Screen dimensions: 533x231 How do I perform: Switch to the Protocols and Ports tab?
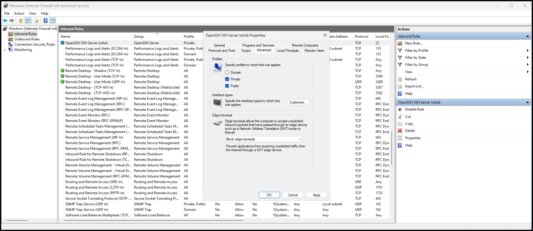click(x=222, y=51)
